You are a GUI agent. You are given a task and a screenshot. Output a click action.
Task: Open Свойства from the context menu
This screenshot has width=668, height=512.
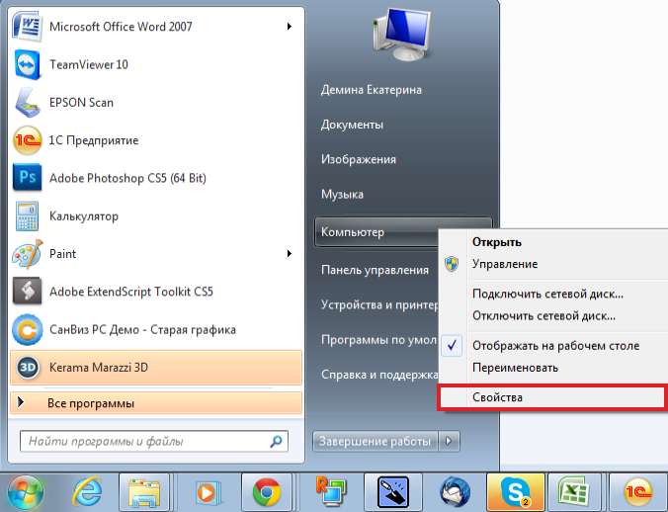(551, 398)
